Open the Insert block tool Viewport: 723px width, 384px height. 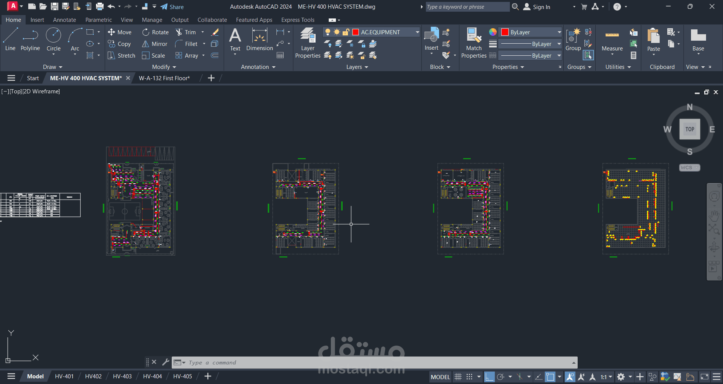click(432, 40)
